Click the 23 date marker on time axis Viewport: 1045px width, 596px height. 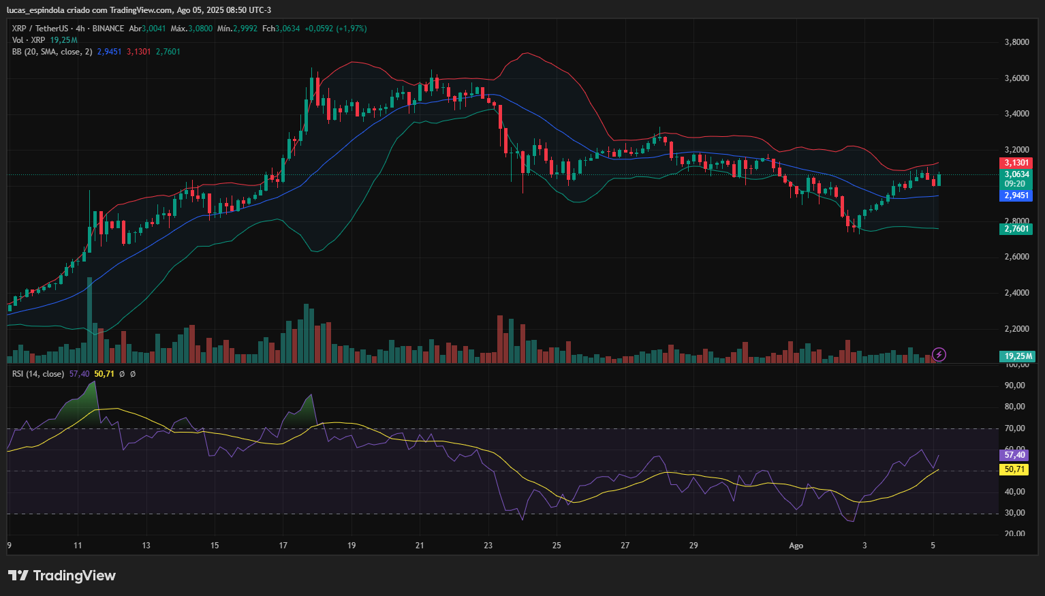point(488,546)
